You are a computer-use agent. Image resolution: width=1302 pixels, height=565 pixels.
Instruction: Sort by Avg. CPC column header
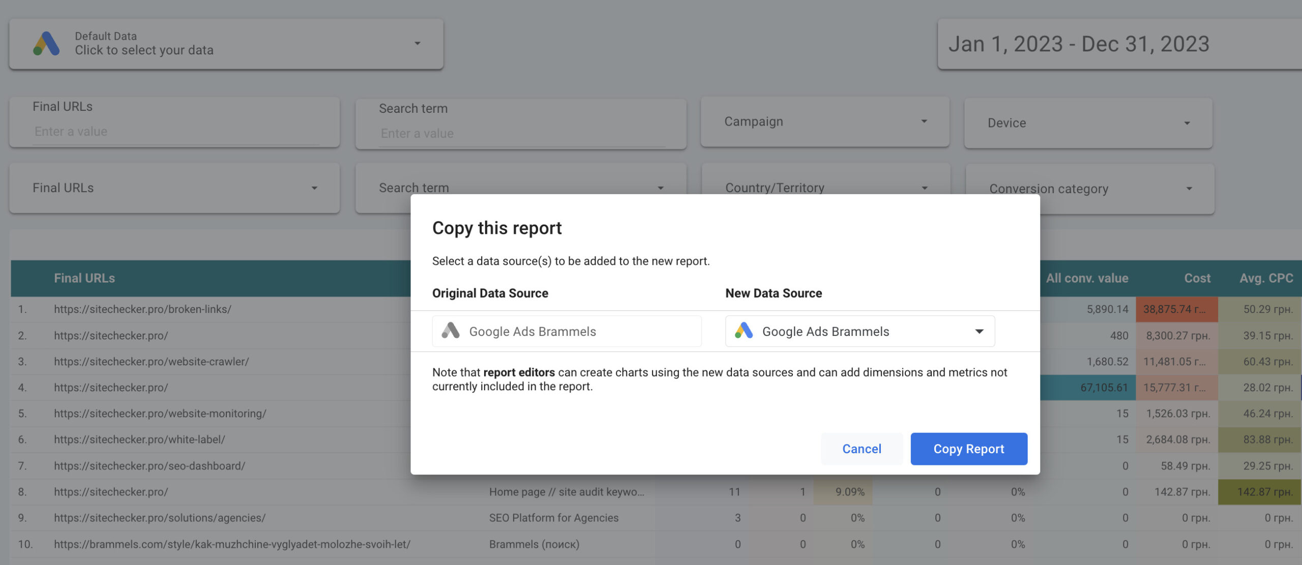coord(1265,278)
